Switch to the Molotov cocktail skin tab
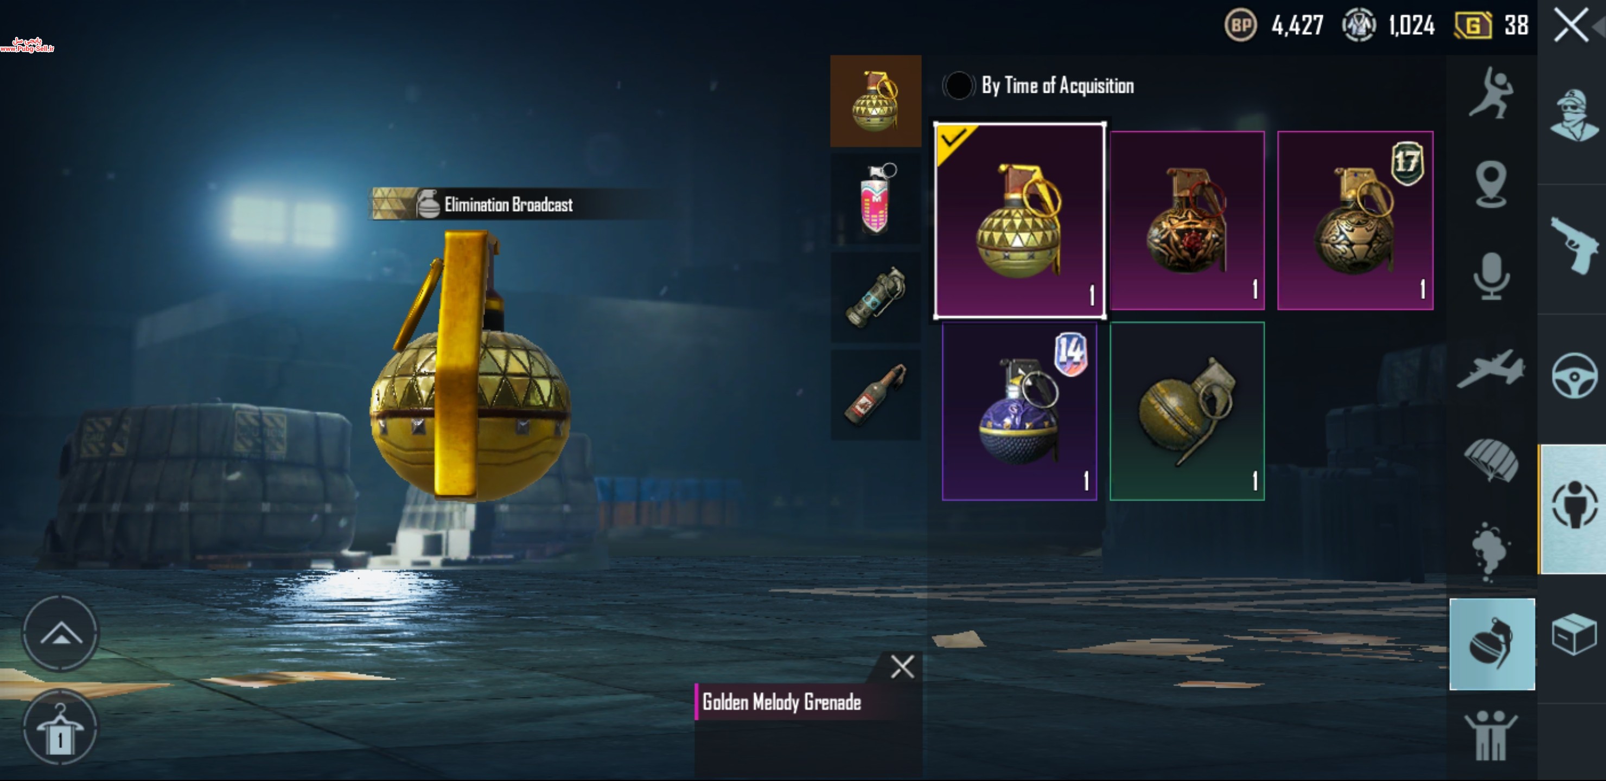 tap(875, 395)
